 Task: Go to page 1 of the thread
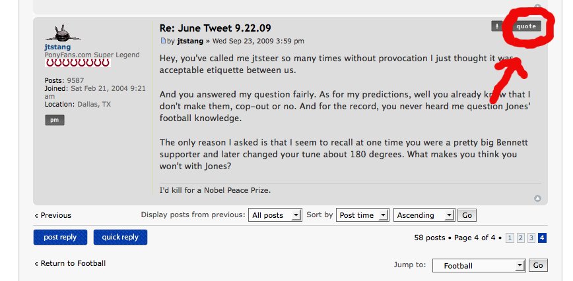[x=510, y=238]
